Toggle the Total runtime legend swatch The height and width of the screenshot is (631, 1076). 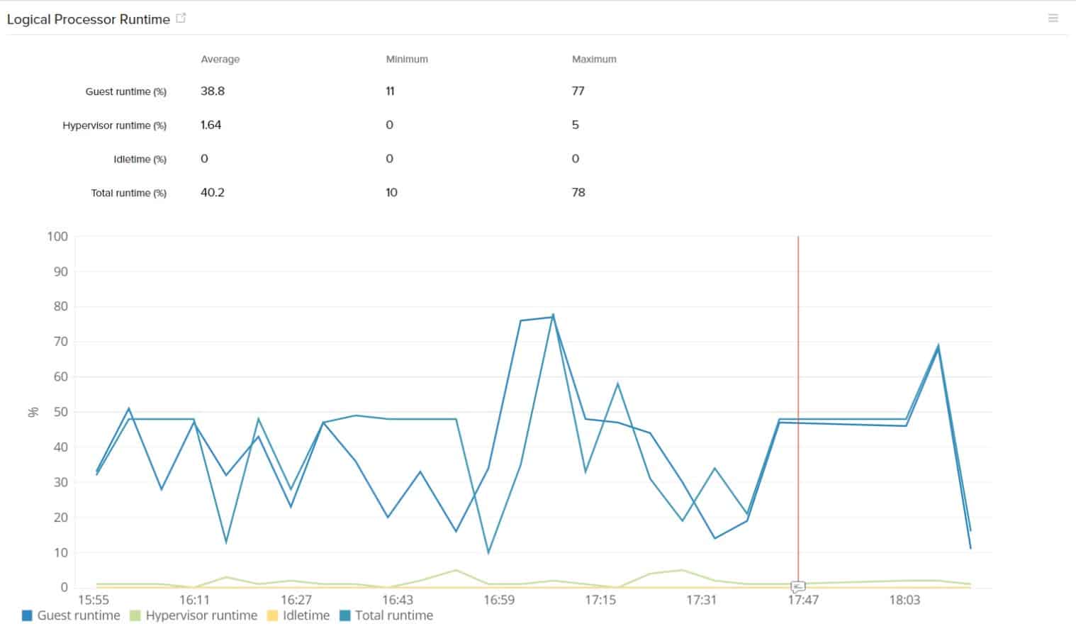point(345,615)
